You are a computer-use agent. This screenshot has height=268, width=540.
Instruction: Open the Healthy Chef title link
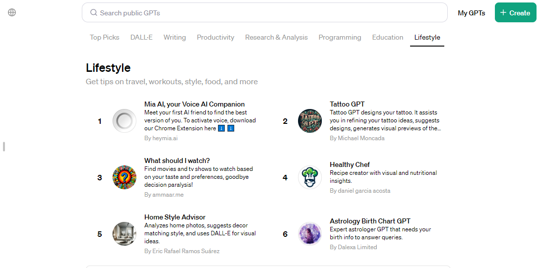350,164
